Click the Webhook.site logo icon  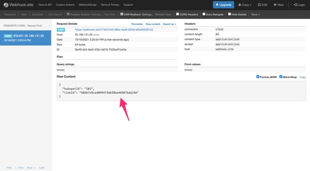coord(6,5)
